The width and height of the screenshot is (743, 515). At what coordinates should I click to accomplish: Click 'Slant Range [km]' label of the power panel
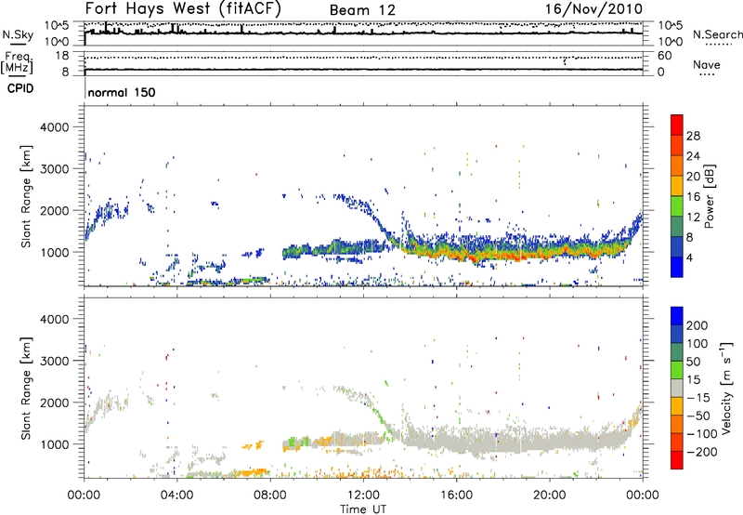tap(26, 196)
